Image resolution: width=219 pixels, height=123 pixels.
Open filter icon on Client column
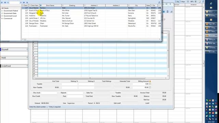point(23,5)
